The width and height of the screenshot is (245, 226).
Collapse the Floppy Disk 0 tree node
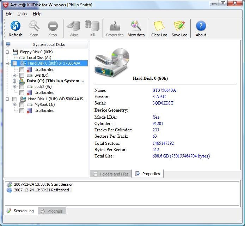(7, 52)
